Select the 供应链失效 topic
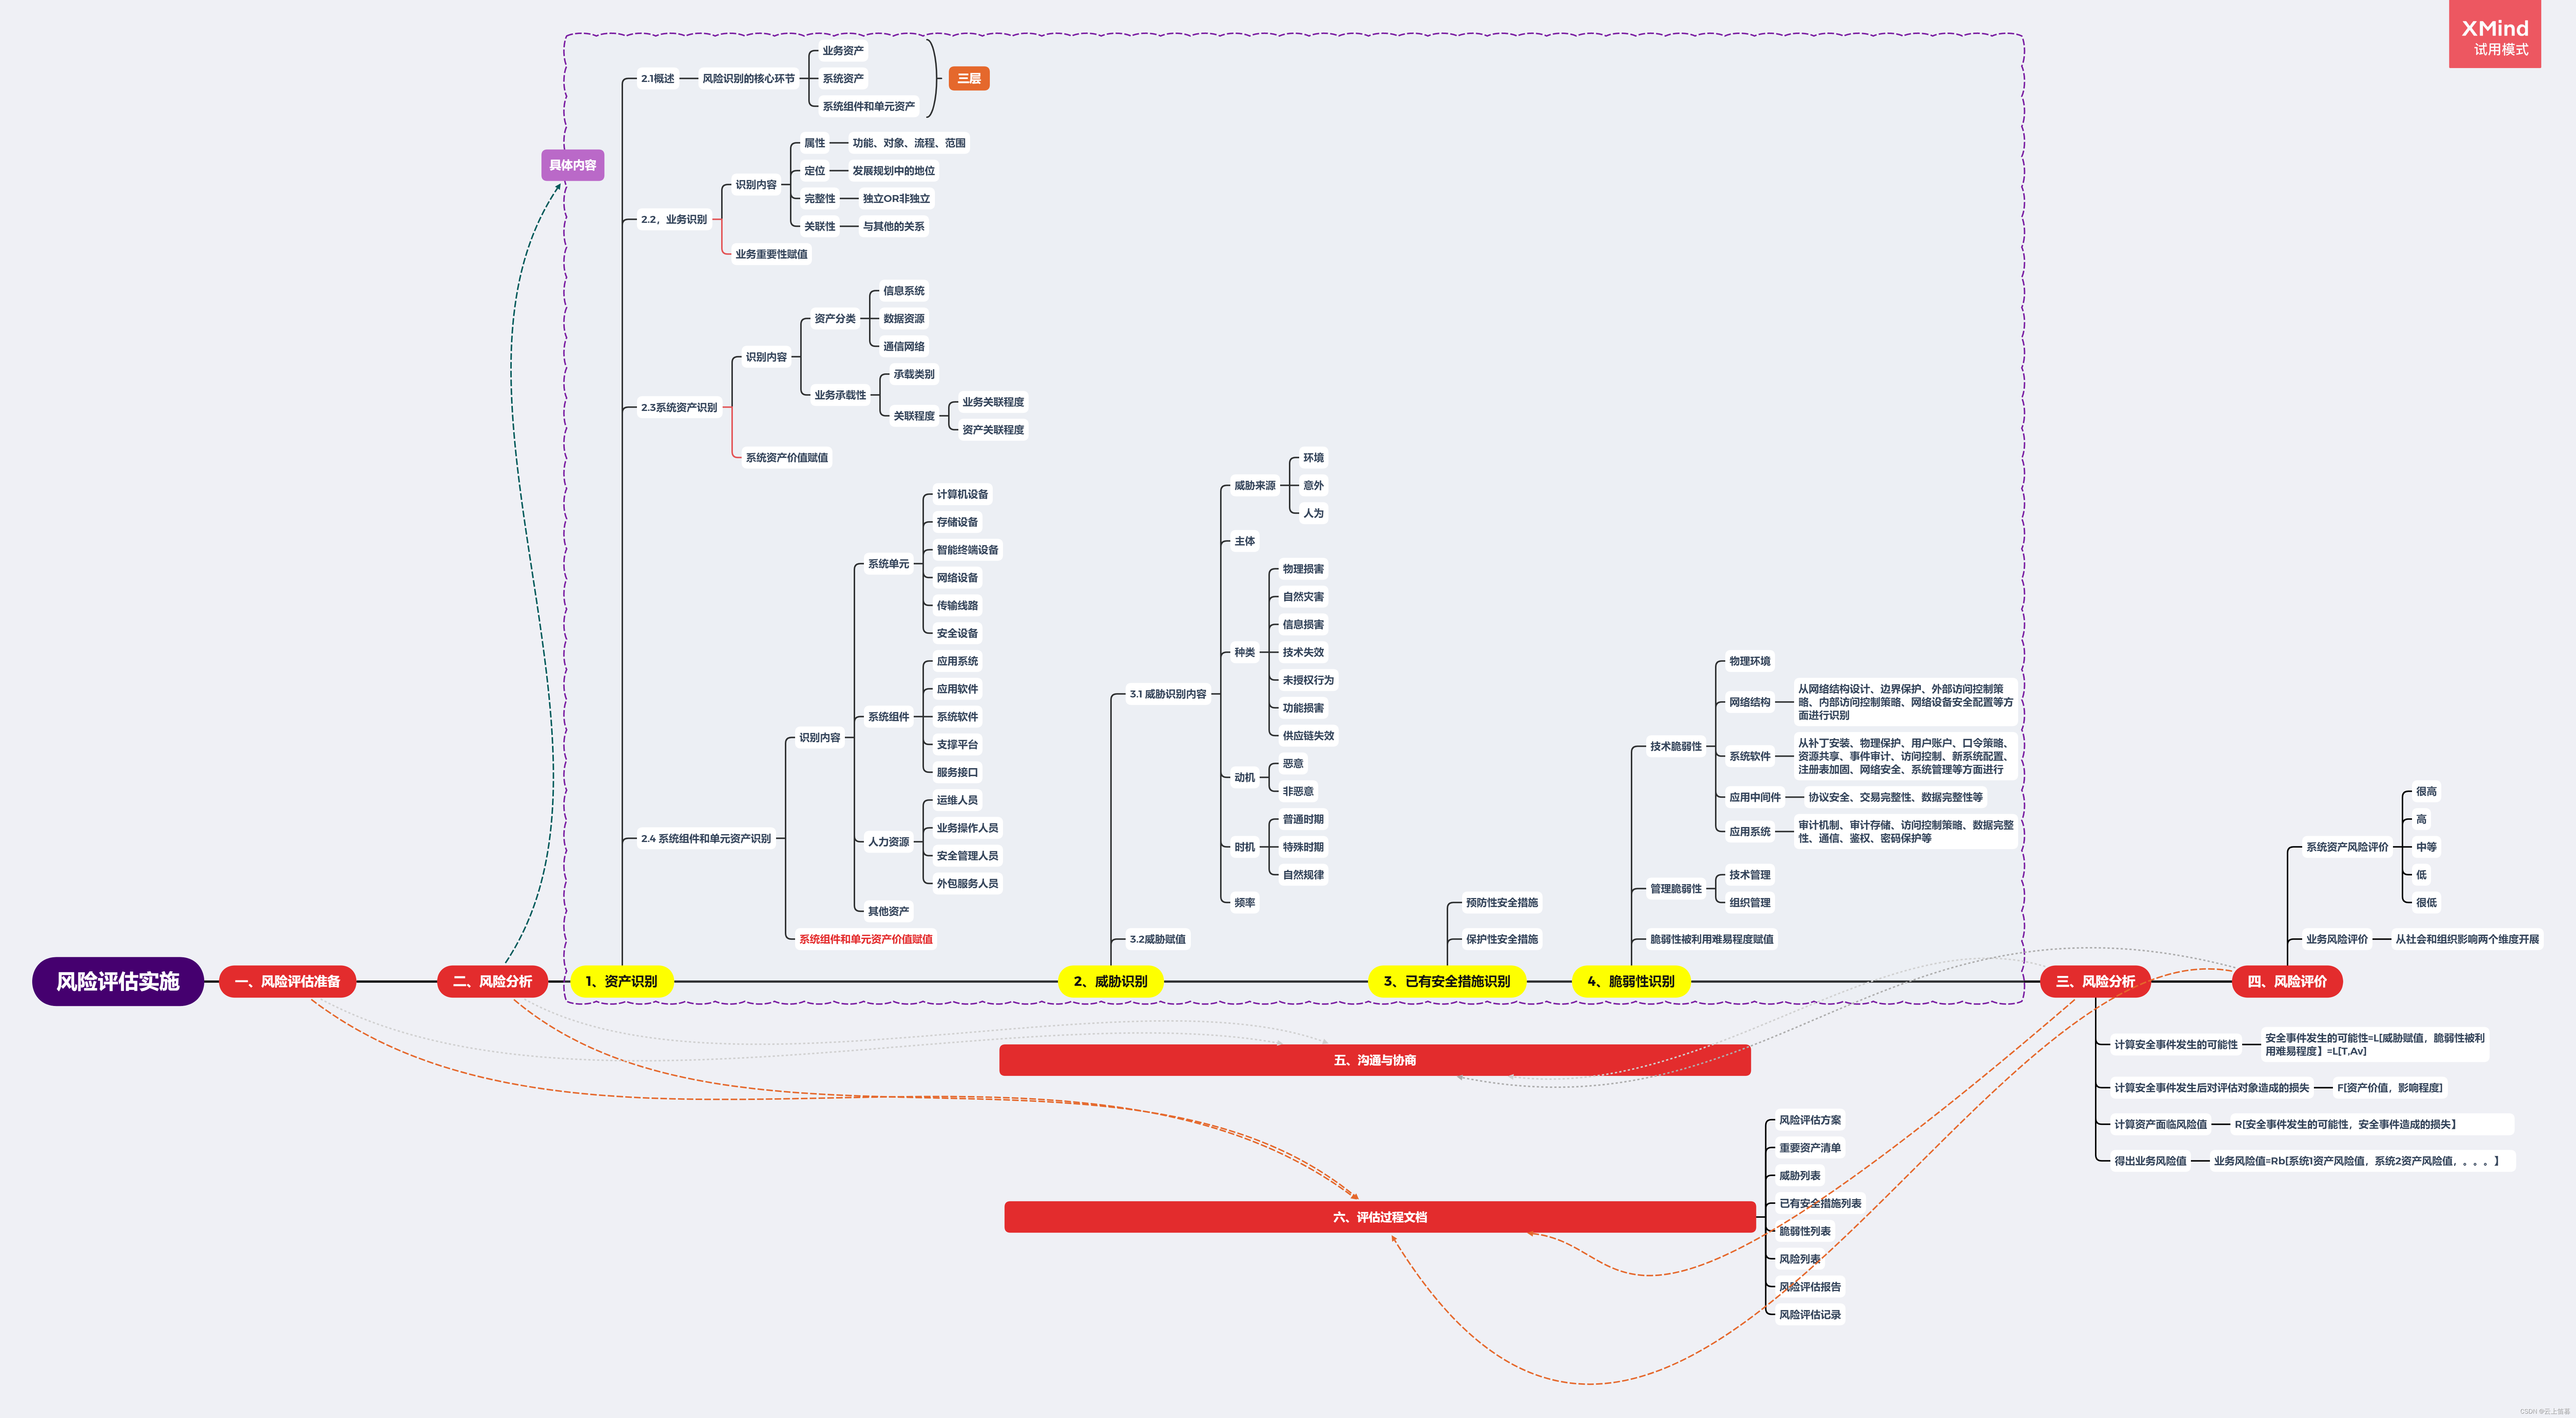 [x=1308, y=736]
